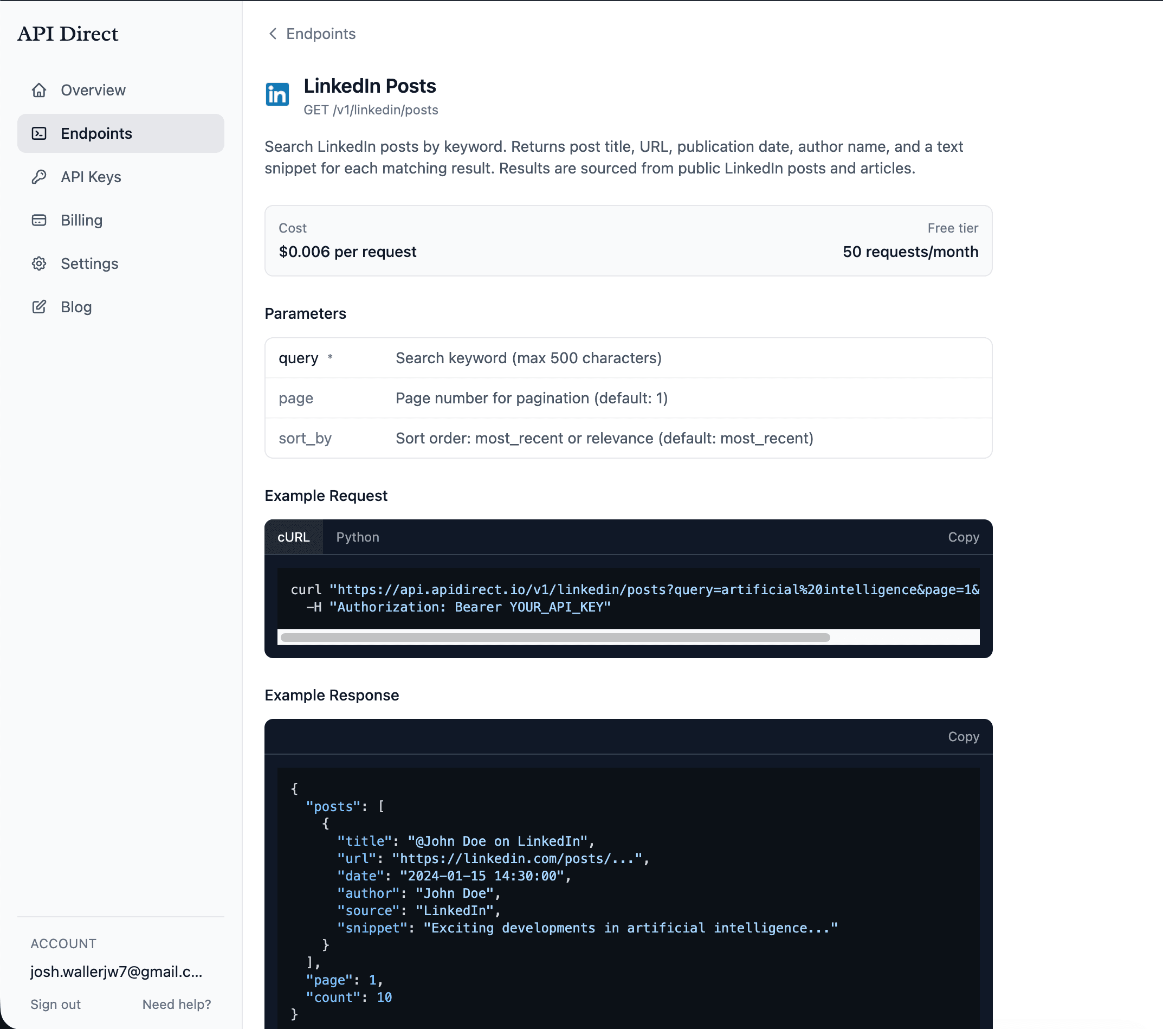Copy the example response code
This screenshot has width=1163, height=1029.
coord(963,736)
